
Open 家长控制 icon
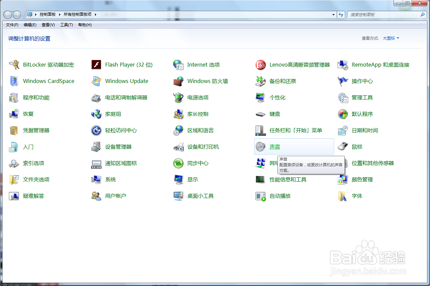178,114
